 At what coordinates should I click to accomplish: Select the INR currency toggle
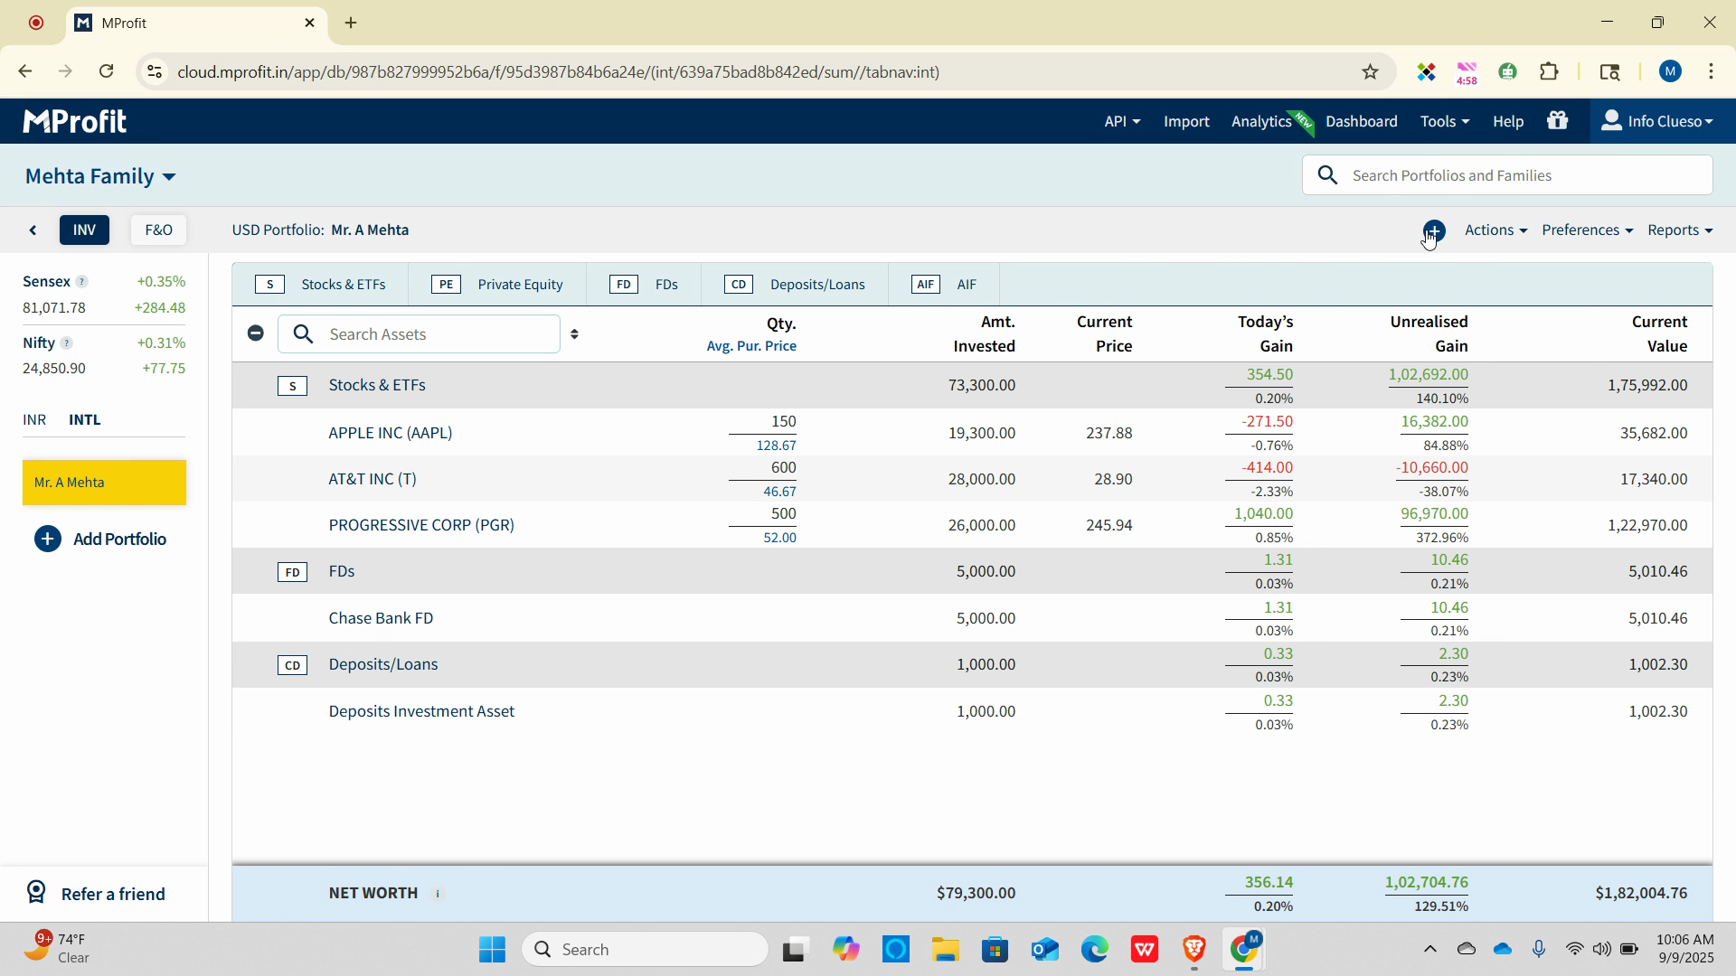(x=34, y=420)
